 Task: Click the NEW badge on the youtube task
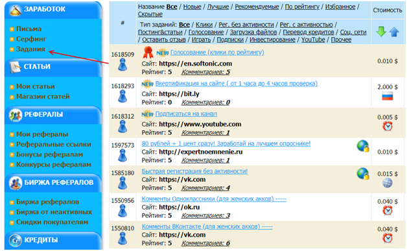(x=147, y=114)
